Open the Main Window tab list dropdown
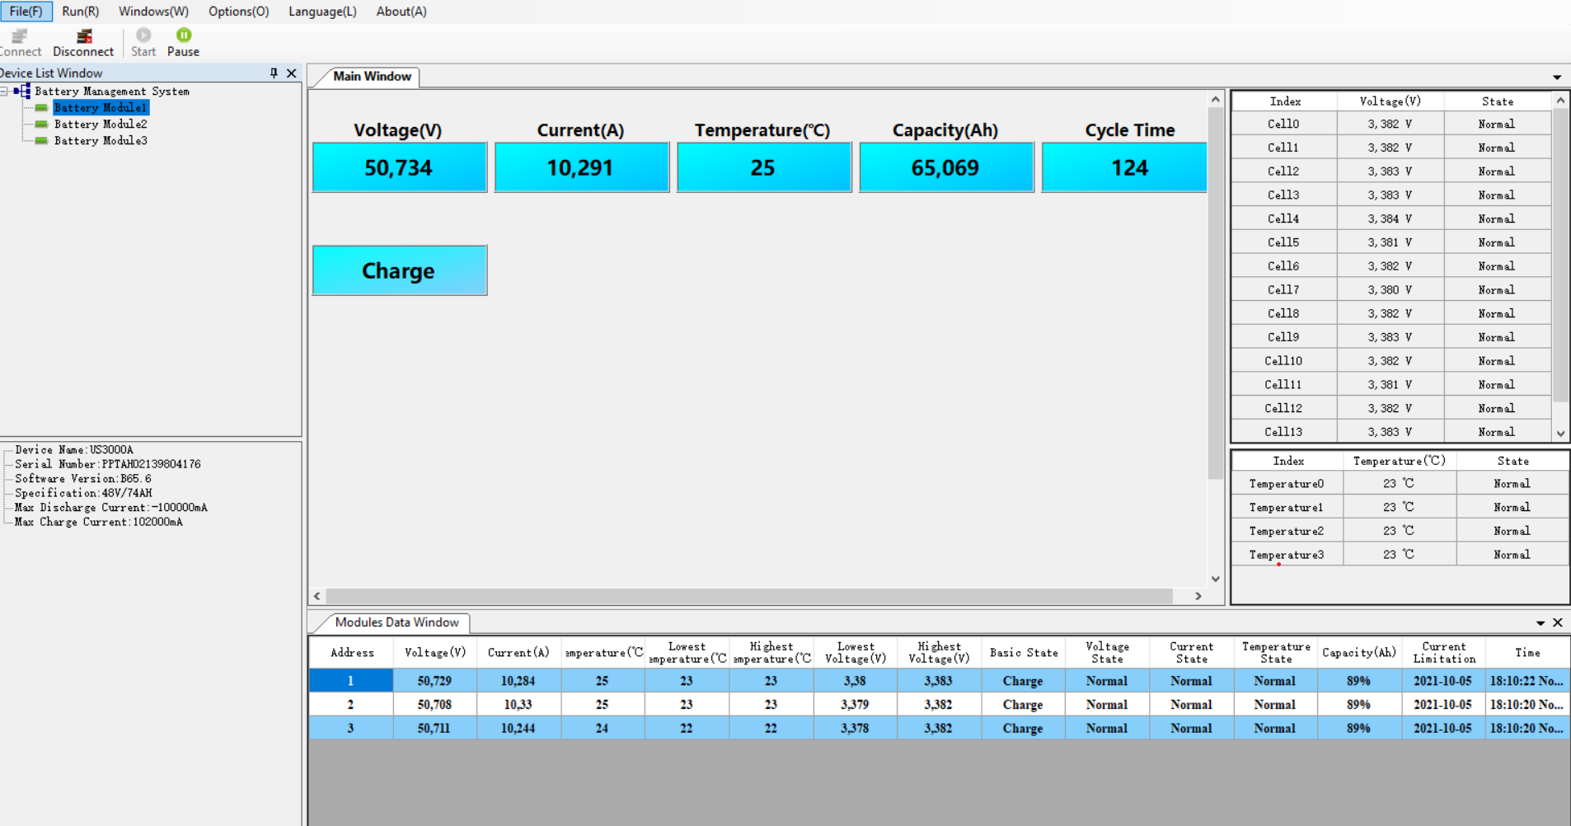The height and width of the screenshot is (826, 1571). (x=1556, y=77)
